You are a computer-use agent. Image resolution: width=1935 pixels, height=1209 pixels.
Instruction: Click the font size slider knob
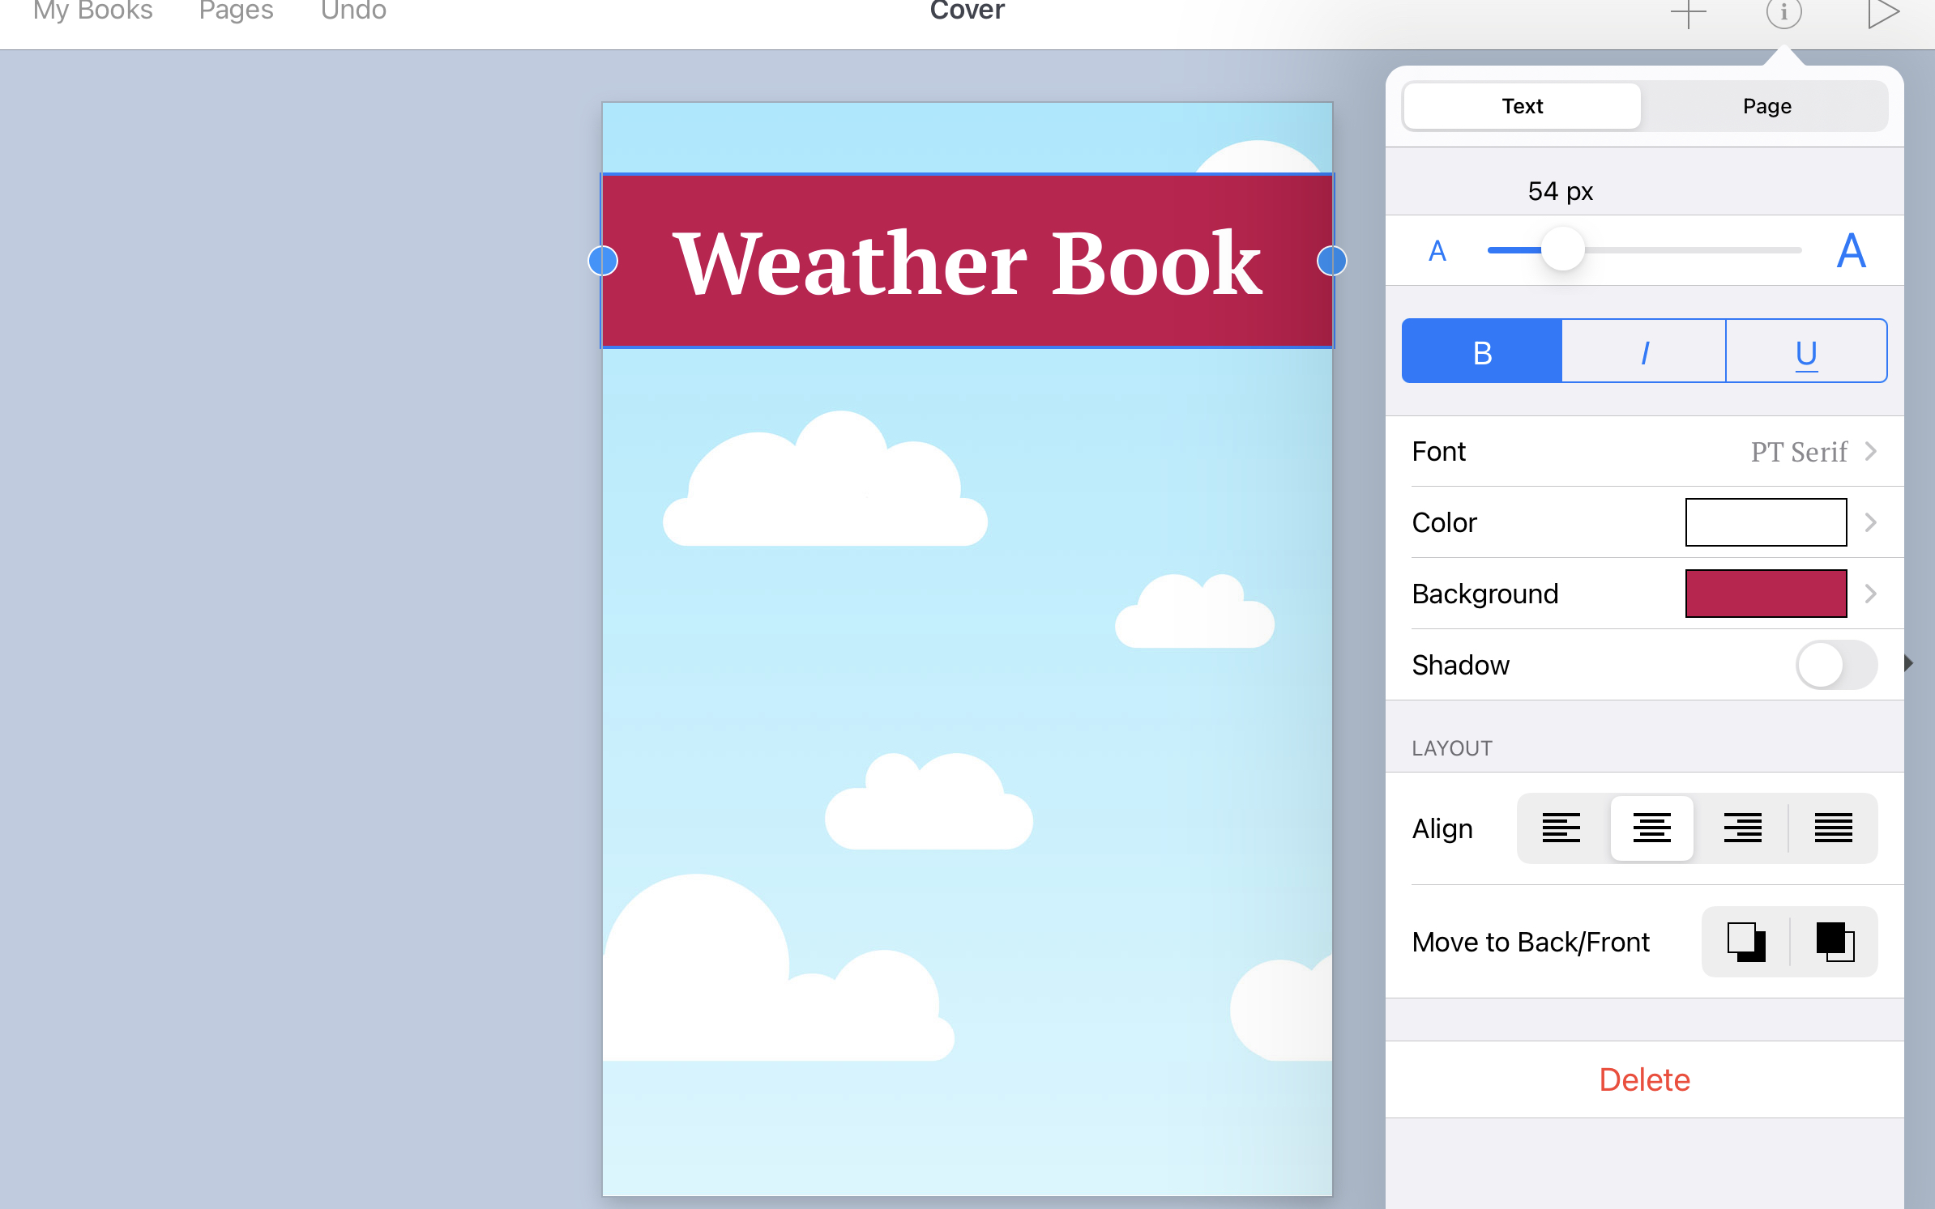1562,250
